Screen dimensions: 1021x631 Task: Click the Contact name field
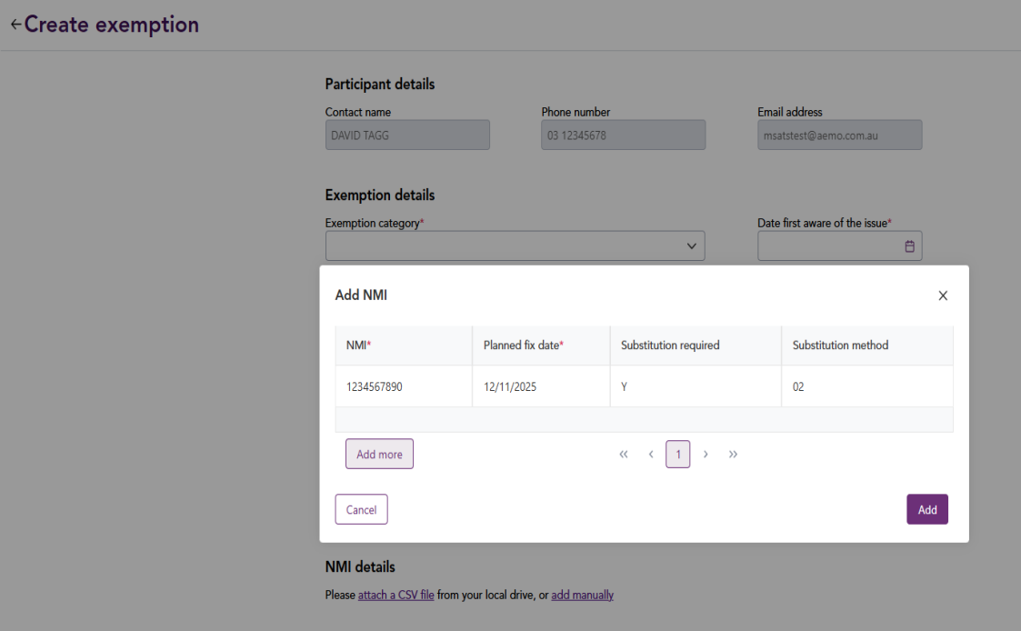(407, 135)
